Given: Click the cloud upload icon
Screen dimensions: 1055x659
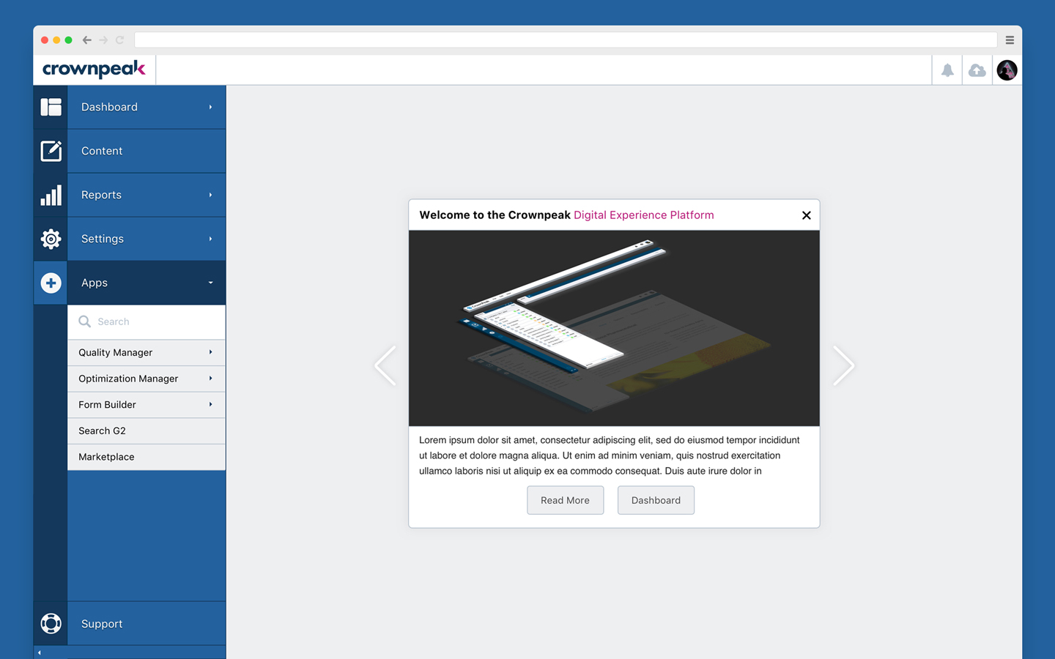Looking at the screenshot, I should (x=977, y=70).
